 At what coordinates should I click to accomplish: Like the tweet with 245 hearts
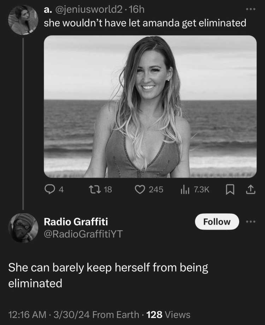(140, 190)
